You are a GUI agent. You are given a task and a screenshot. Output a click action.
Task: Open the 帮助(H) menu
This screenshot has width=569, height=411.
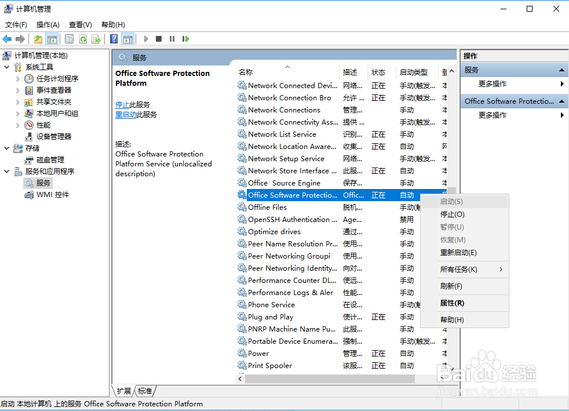113,25
